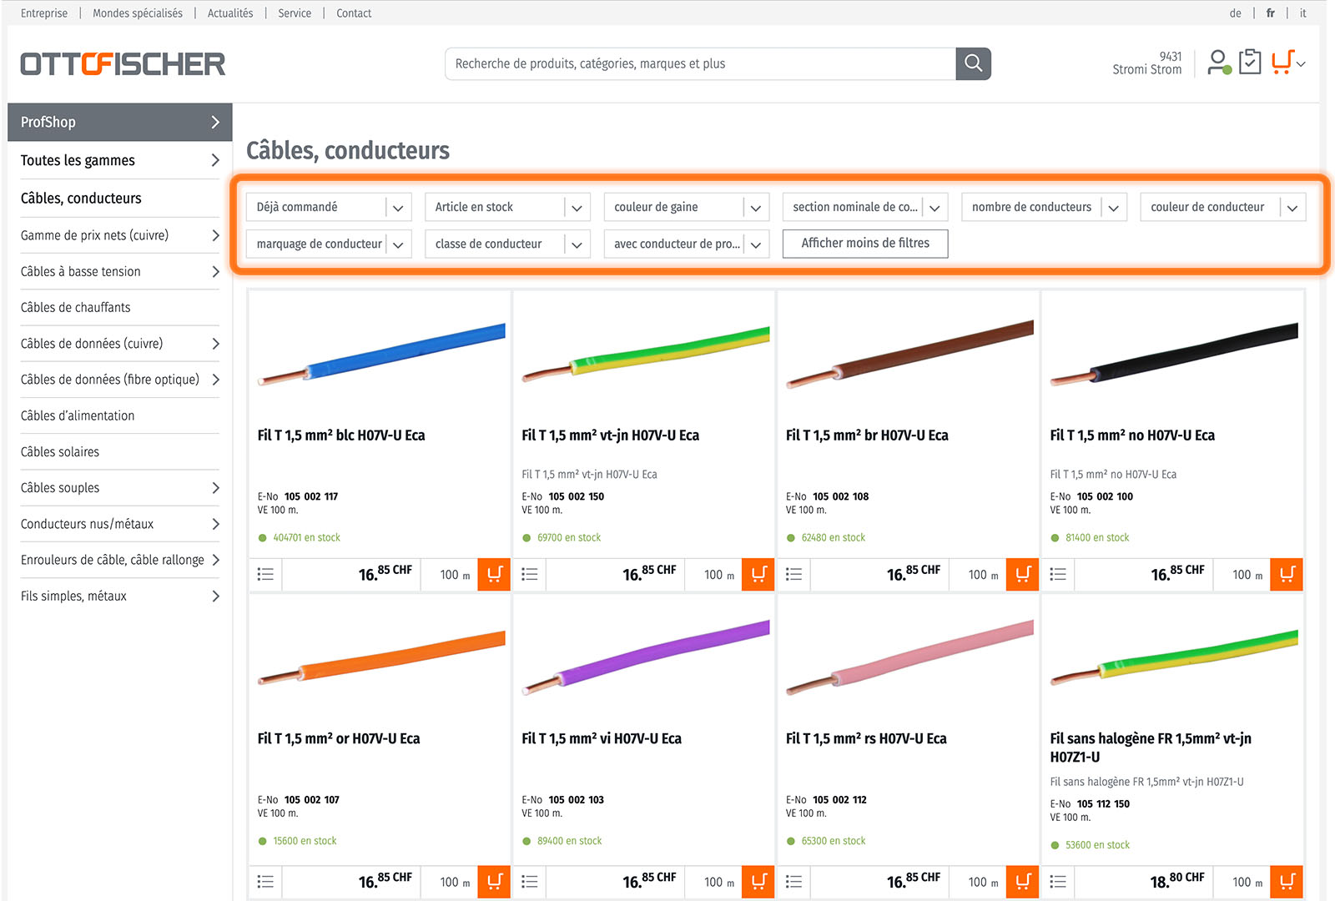The image size is (1335, 901).
Task: Switch language to de
Action: 1235,13
